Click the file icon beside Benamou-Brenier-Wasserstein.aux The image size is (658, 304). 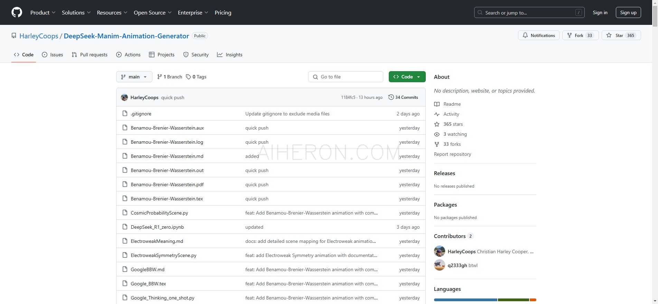click(x=125, y=128)
